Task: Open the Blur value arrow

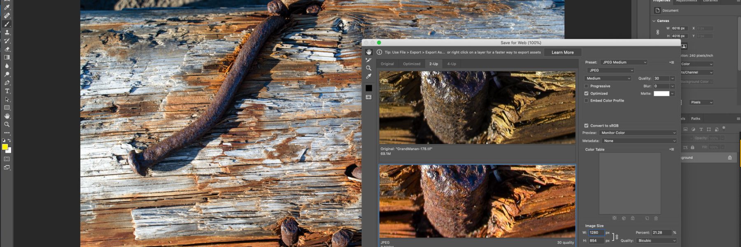Action: [672, 86]
